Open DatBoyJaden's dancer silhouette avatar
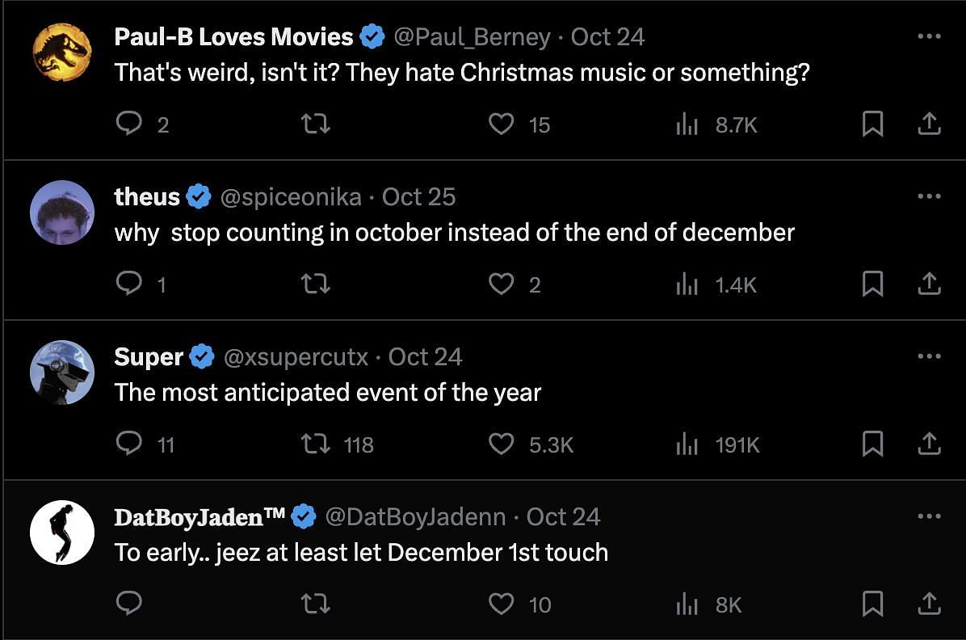 [x=61, y=532]
